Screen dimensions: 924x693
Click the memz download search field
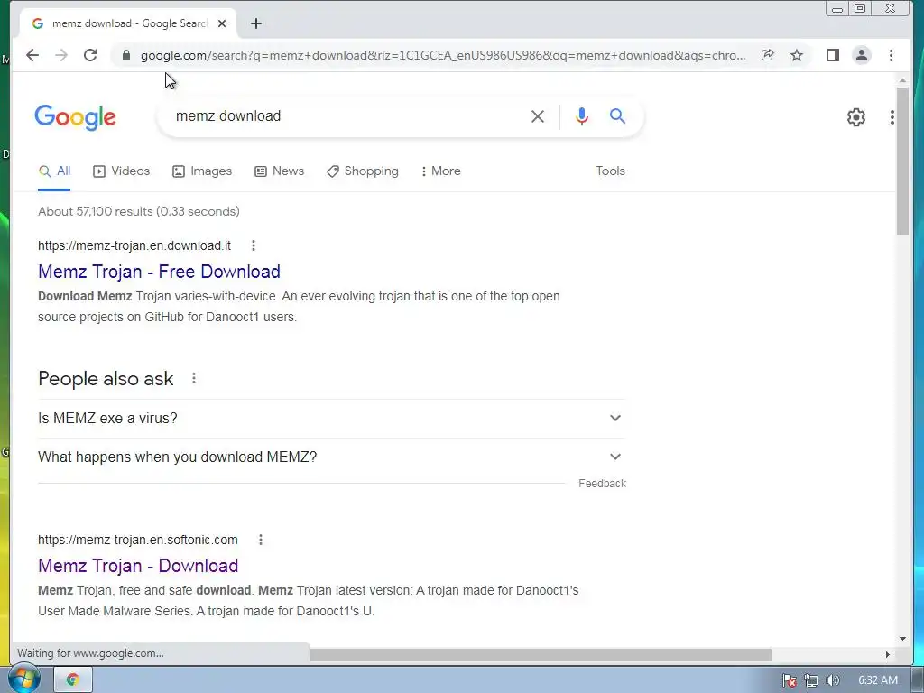tap(347, 116)
